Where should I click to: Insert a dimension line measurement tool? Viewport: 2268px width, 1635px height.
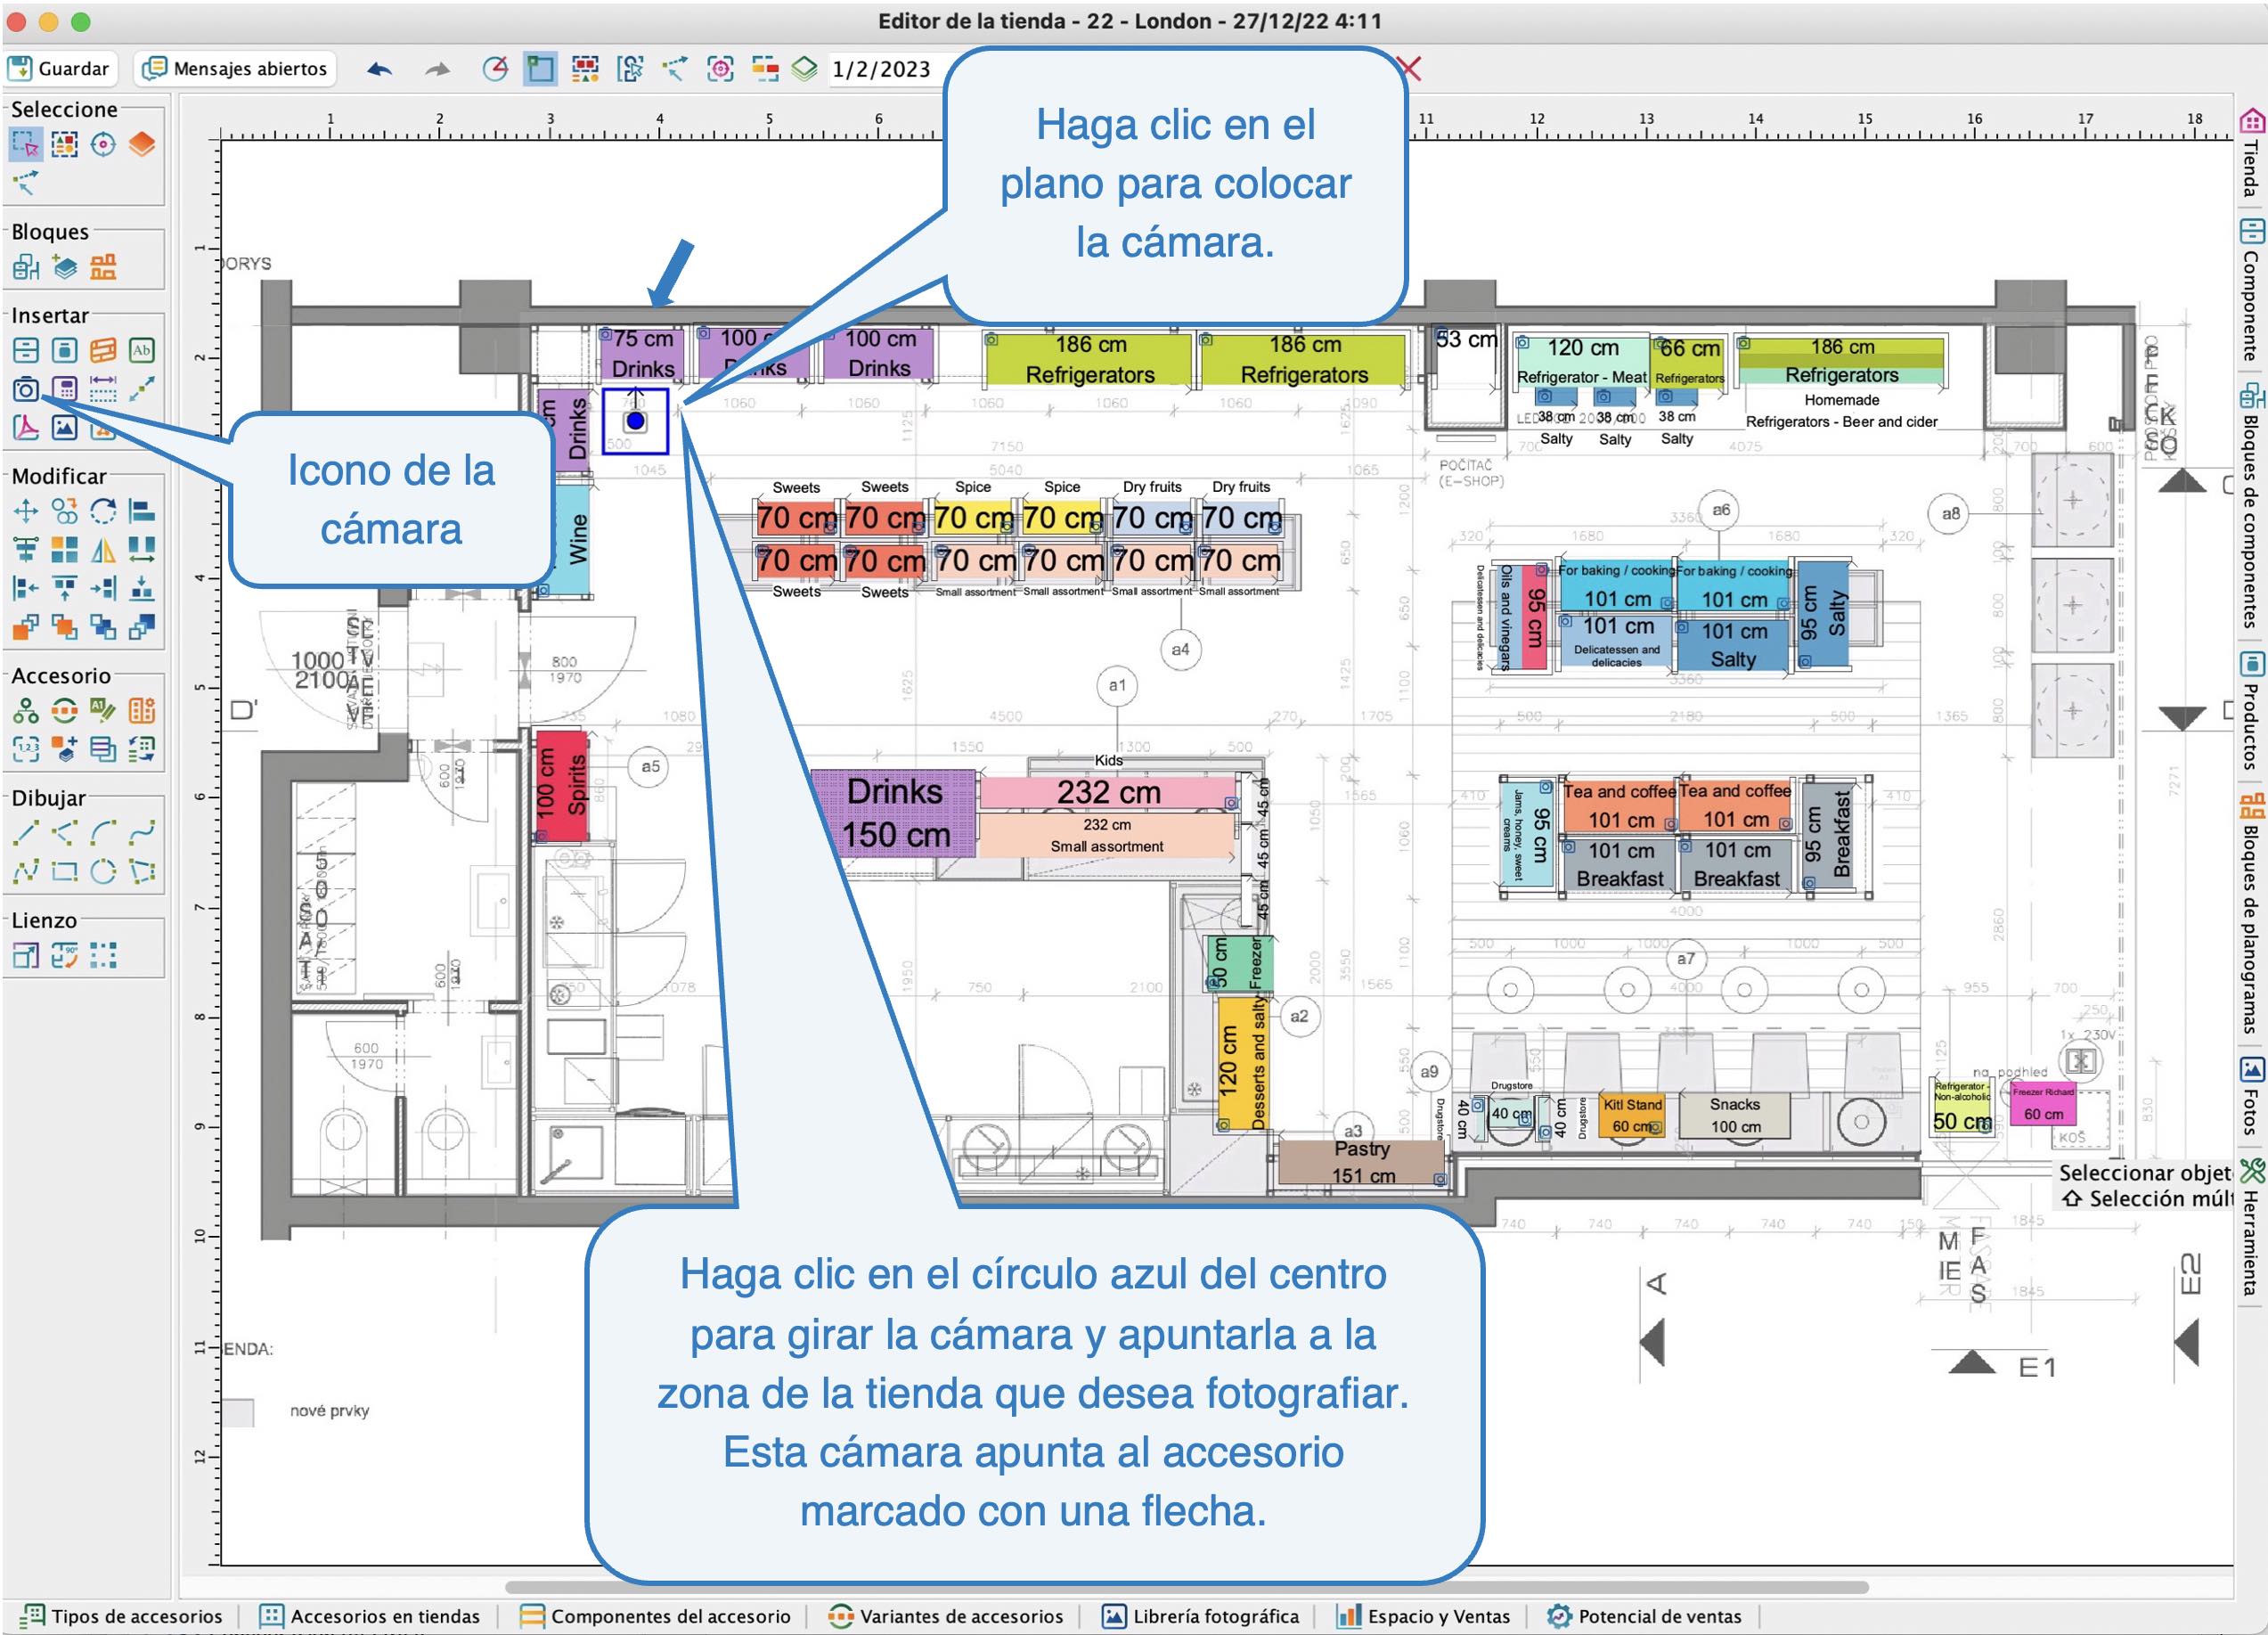pos(103,389)
